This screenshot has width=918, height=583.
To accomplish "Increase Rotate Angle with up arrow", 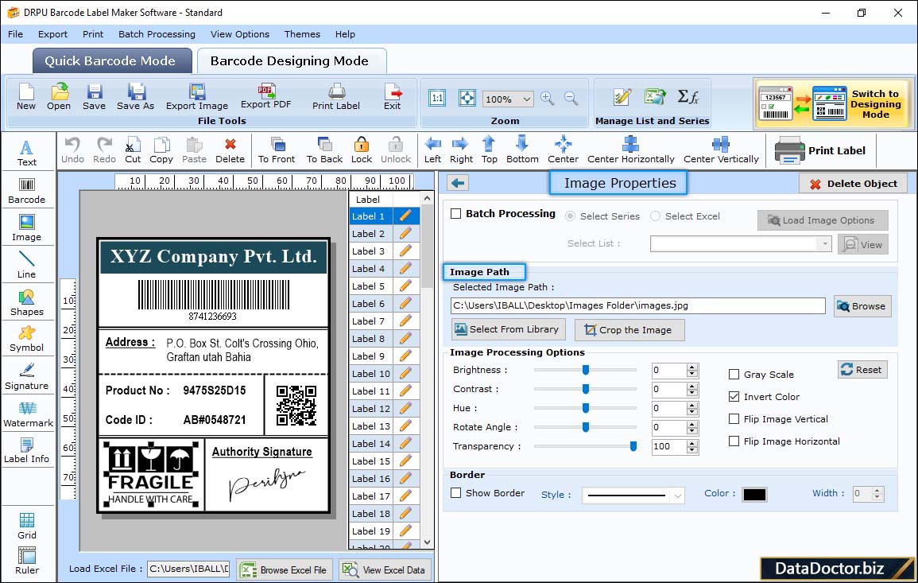I will [x=692, y=424].
